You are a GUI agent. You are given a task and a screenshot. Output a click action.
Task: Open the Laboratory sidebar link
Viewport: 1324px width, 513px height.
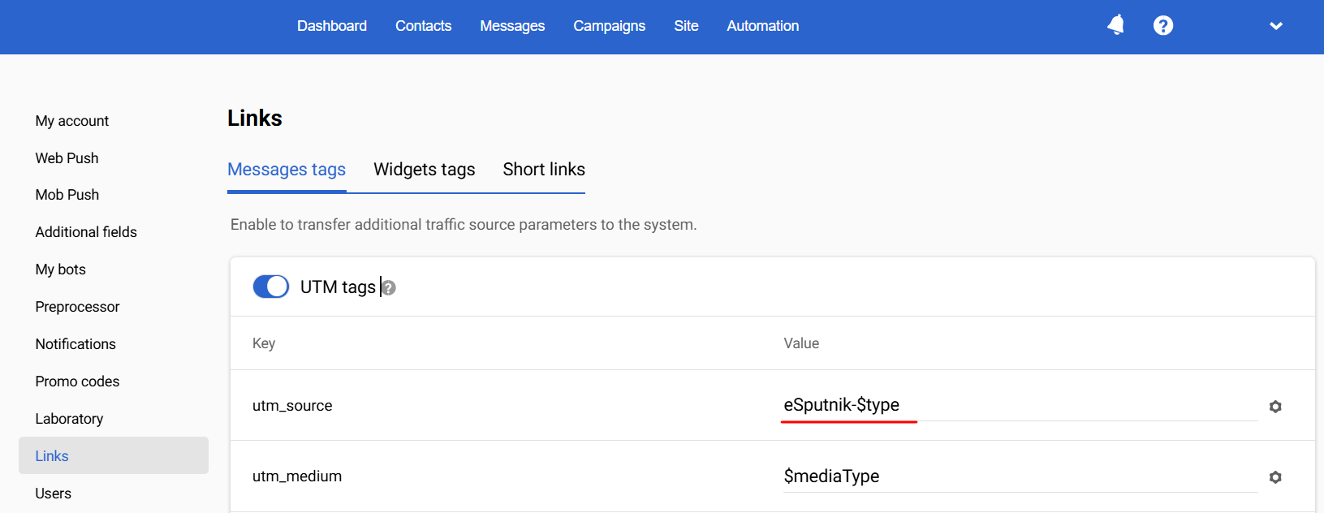69,419
